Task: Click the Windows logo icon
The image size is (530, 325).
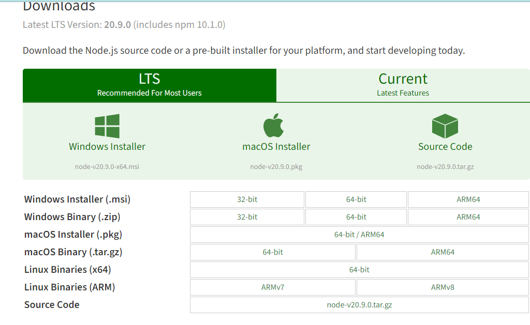Action: tap(107, 126)
